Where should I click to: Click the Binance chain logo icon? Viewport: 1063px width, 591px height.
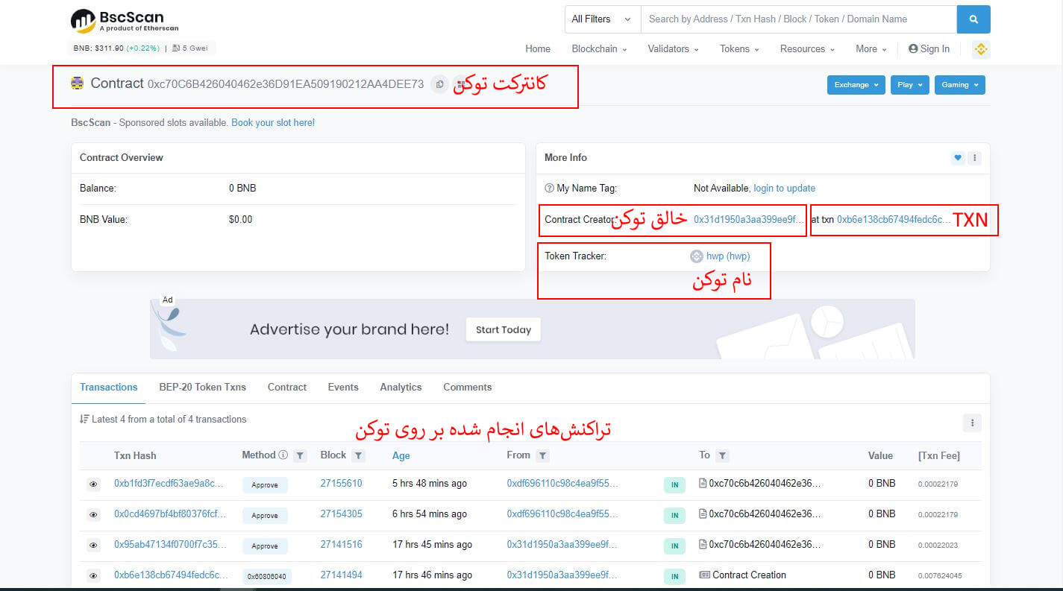tap(981, 49)
